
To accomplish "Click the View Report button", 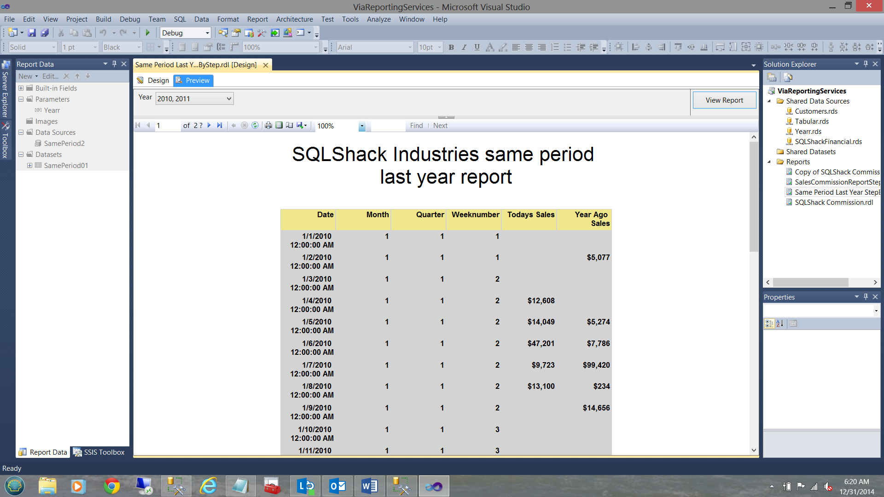I will [x=724, y=100].
